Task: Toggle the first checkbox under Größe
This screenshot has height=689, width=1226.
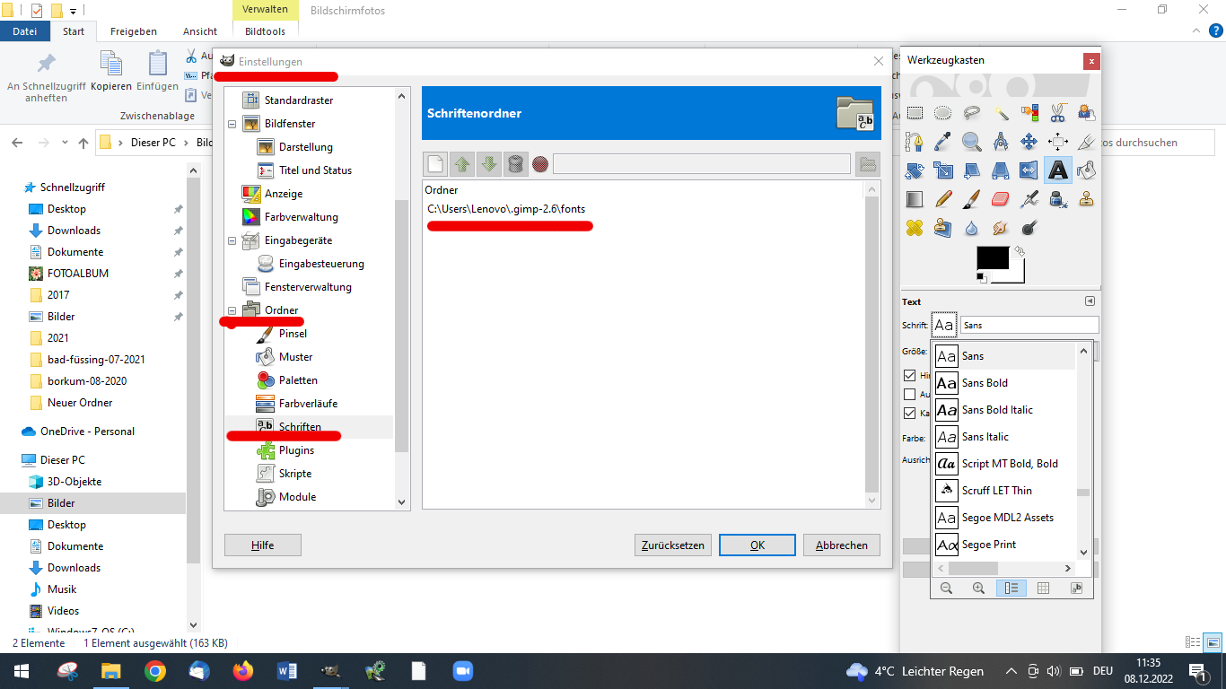Action: click(x=910, y=376)
